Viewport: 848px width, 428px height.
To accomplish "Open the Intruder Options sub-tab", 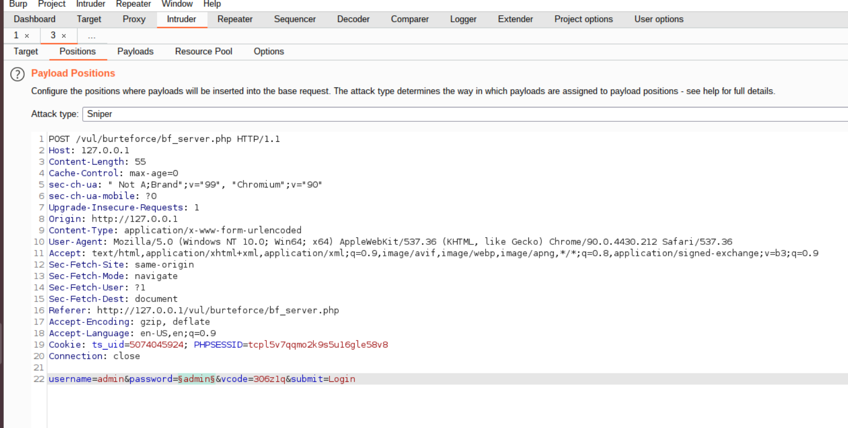I will (269, 51).
